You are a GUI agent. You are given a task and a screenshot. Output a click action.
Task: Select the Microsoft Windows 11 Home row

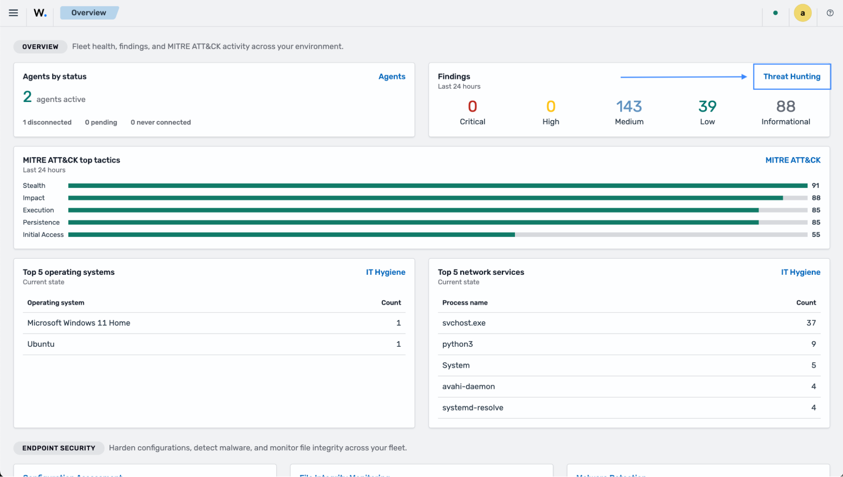pos(214,323)
